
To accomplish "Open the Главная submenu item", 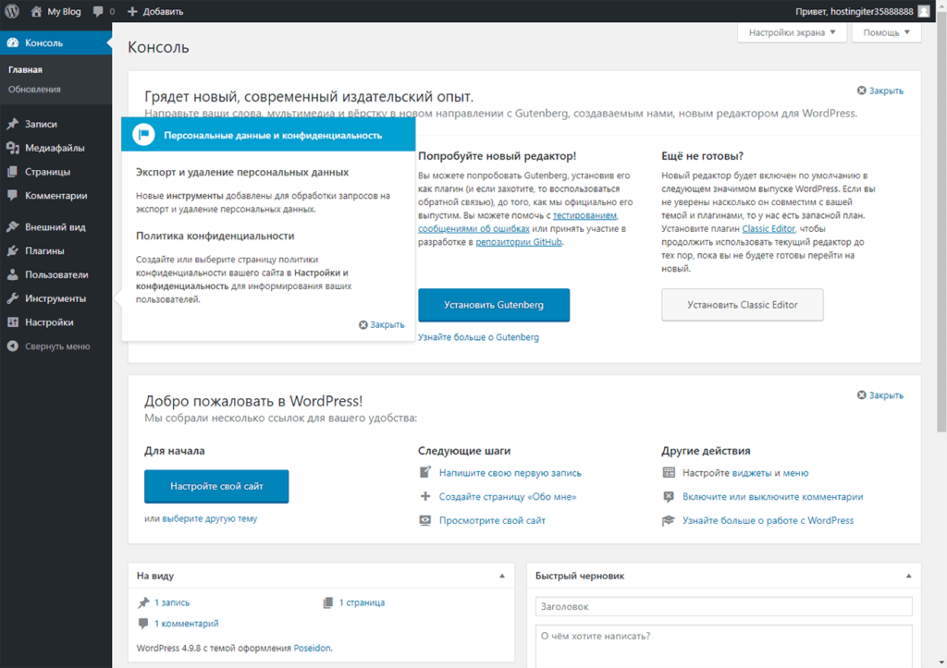I will click(x=25, y=69).
